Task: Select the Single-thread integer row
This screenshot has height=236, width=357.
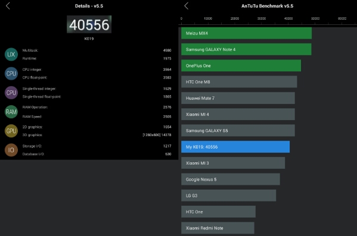Action: pos(97,89)
